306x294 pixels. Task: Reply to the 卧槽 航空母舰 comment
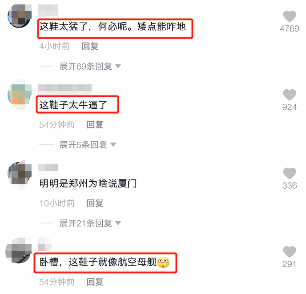(95, 282)
